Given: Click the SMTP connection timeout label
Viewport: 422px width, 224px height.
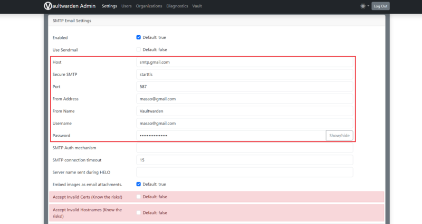Looking at the screenshot, I should [x=77, y=160].
